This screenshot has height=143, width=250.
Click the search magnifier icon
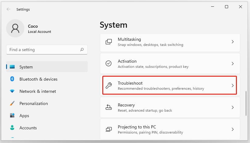point(82,50)
